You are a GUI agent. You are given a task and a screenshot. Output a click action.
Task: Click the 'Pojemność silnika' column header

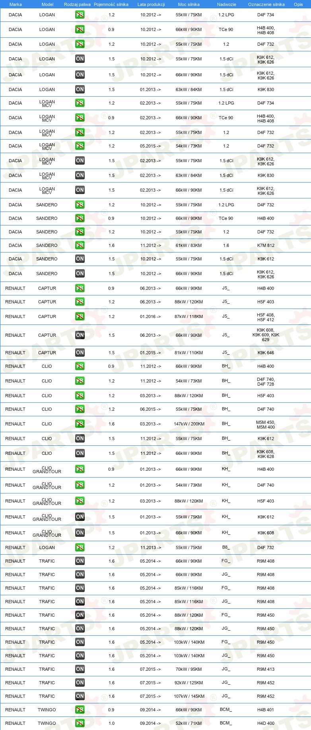(111, 4)
